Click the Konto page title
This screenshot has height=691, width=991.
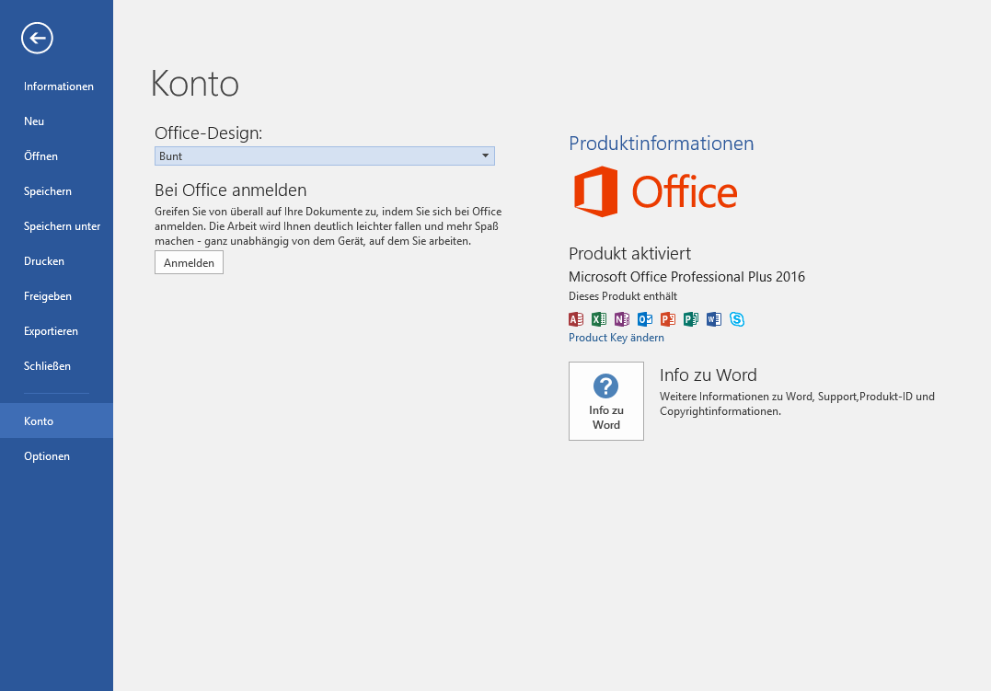pyautogui.click(x=195, y=84)
